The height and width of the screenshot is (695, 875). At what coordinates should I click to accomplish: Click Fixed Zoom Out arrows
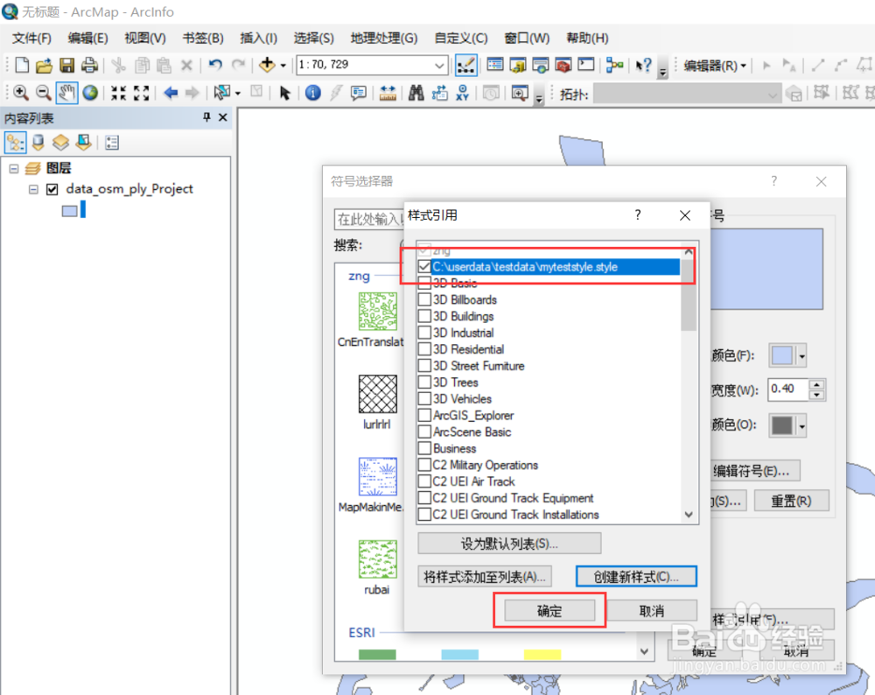click(x=142, y=93)
